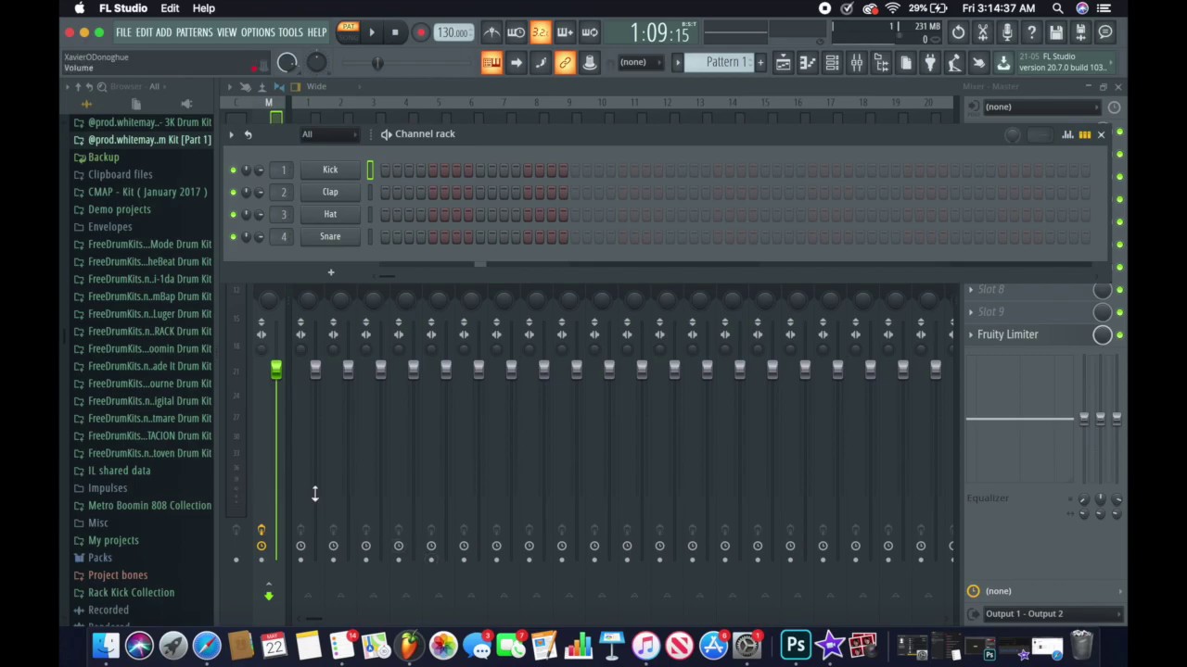Open Photoshop from the Dock
This screenshot has height=667, width=1187.
(x=795, y=645)
